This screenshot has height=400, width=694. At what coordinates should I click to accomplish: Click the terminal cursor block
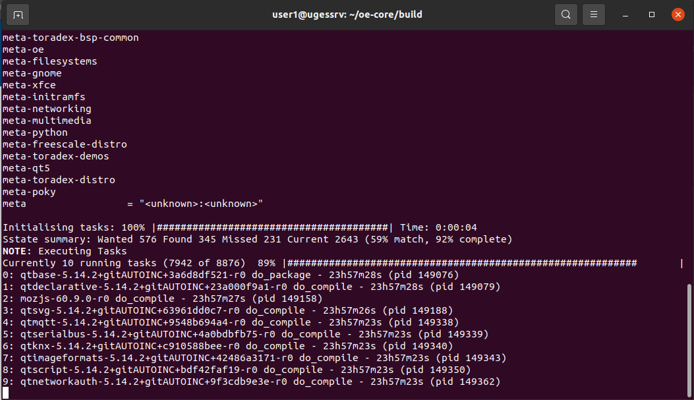(x=5, y=393)
